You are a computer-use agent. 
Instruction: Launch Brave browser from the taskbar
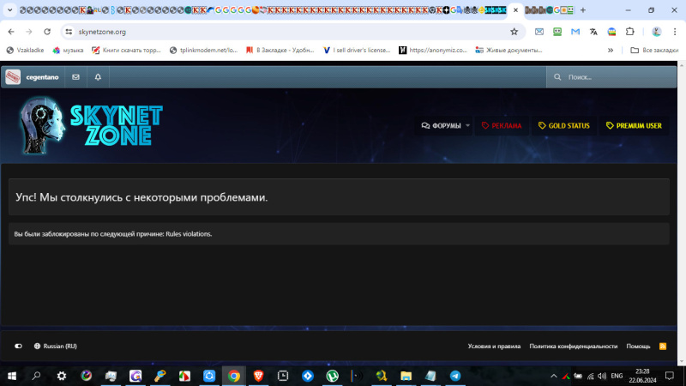[259, 376]
